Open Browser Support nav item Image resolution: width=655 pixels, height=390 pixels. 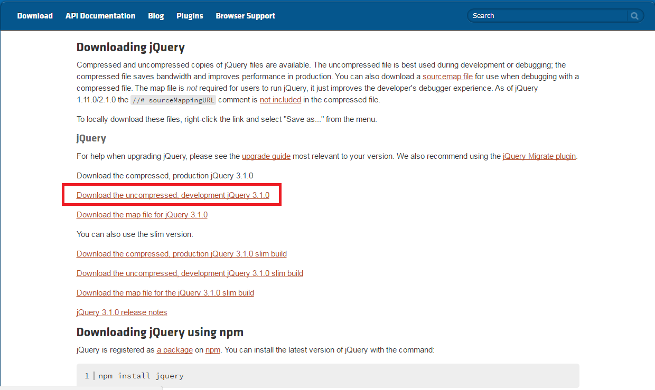pyautogui.click(x=246, y=16)
